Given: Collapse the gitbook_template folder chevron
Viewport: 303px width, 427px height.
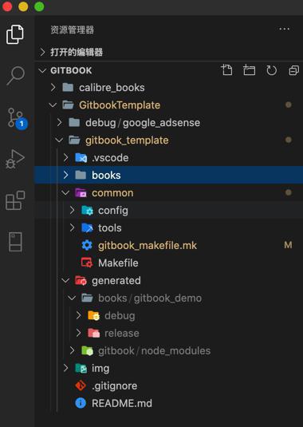Looking at the screenshot, I should tap(59, 140).
